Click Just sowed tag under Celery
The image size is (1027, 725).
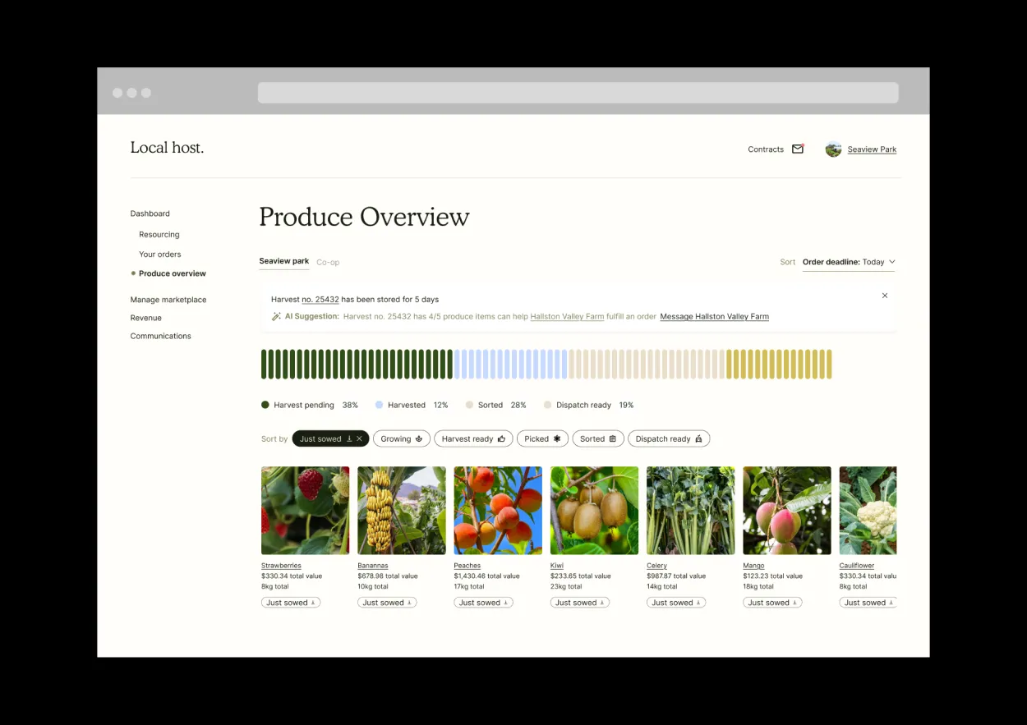[676, 603]
